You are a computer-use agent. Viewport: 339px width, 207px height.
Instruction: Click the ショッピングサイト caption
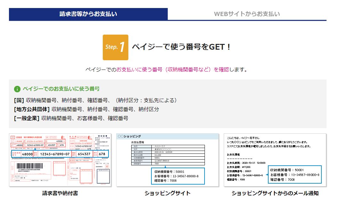coord(167,193)
